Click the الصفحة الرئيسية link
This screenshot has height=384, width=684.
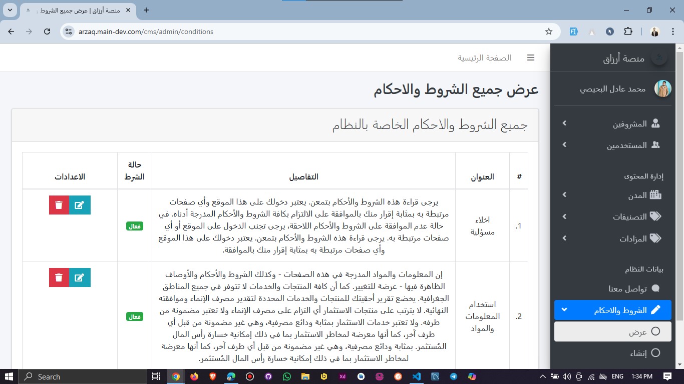pyautogui.click(x=484, y=57)
